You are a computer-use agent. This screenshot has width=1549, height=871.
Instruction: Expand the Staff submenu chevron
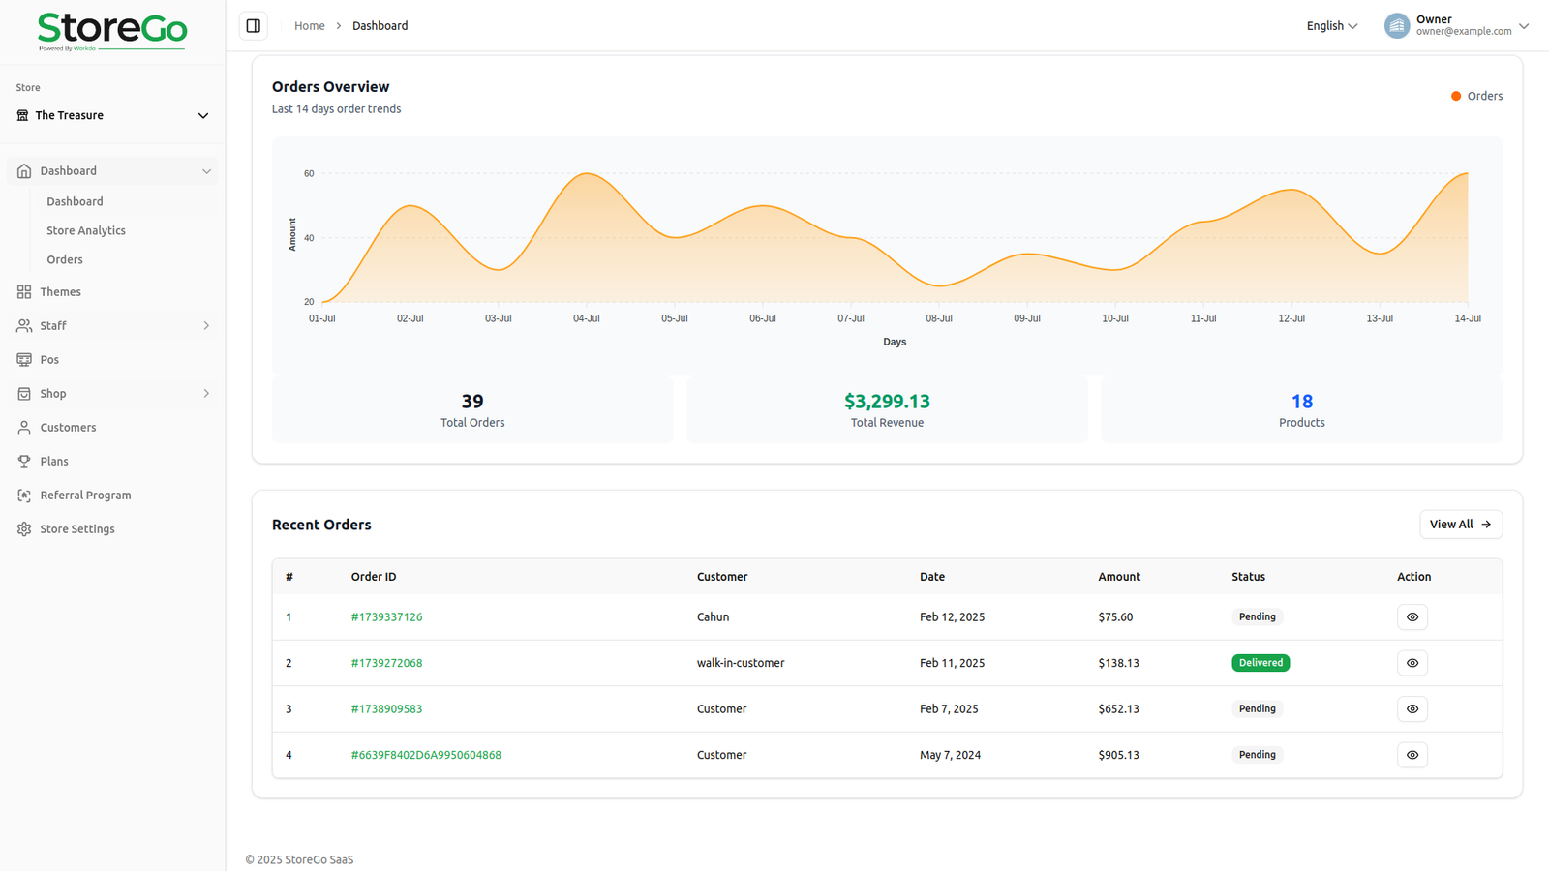(206, 326)
